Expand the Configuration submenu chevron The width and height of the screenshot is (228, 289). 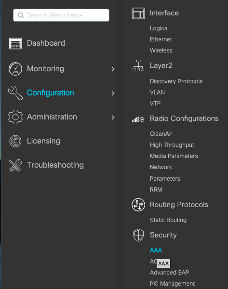[x=113, y=93]
